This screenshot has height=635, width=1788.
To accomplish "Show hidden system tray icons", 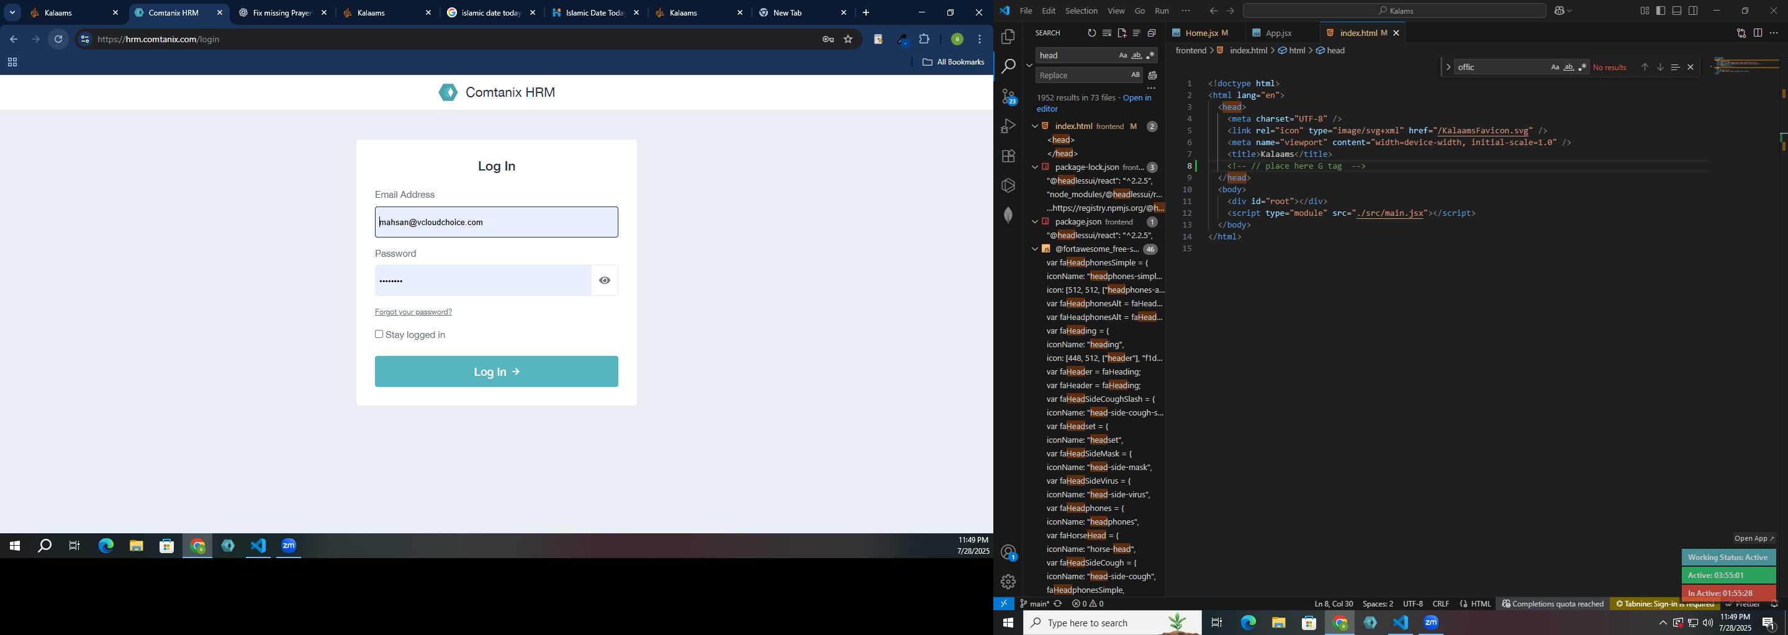I will pyautogui.click(x=1663, y=623).
